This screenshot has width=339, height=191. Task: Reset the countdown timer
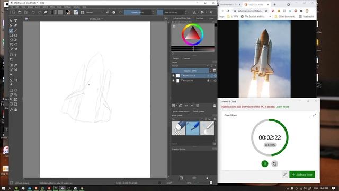pyautogui.click(x=274, y=164)
